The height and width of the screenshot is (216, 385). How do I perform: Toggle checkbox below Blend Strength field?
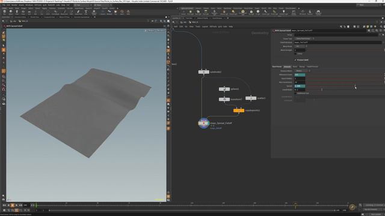pyautogui.click(x=295, y=53)
